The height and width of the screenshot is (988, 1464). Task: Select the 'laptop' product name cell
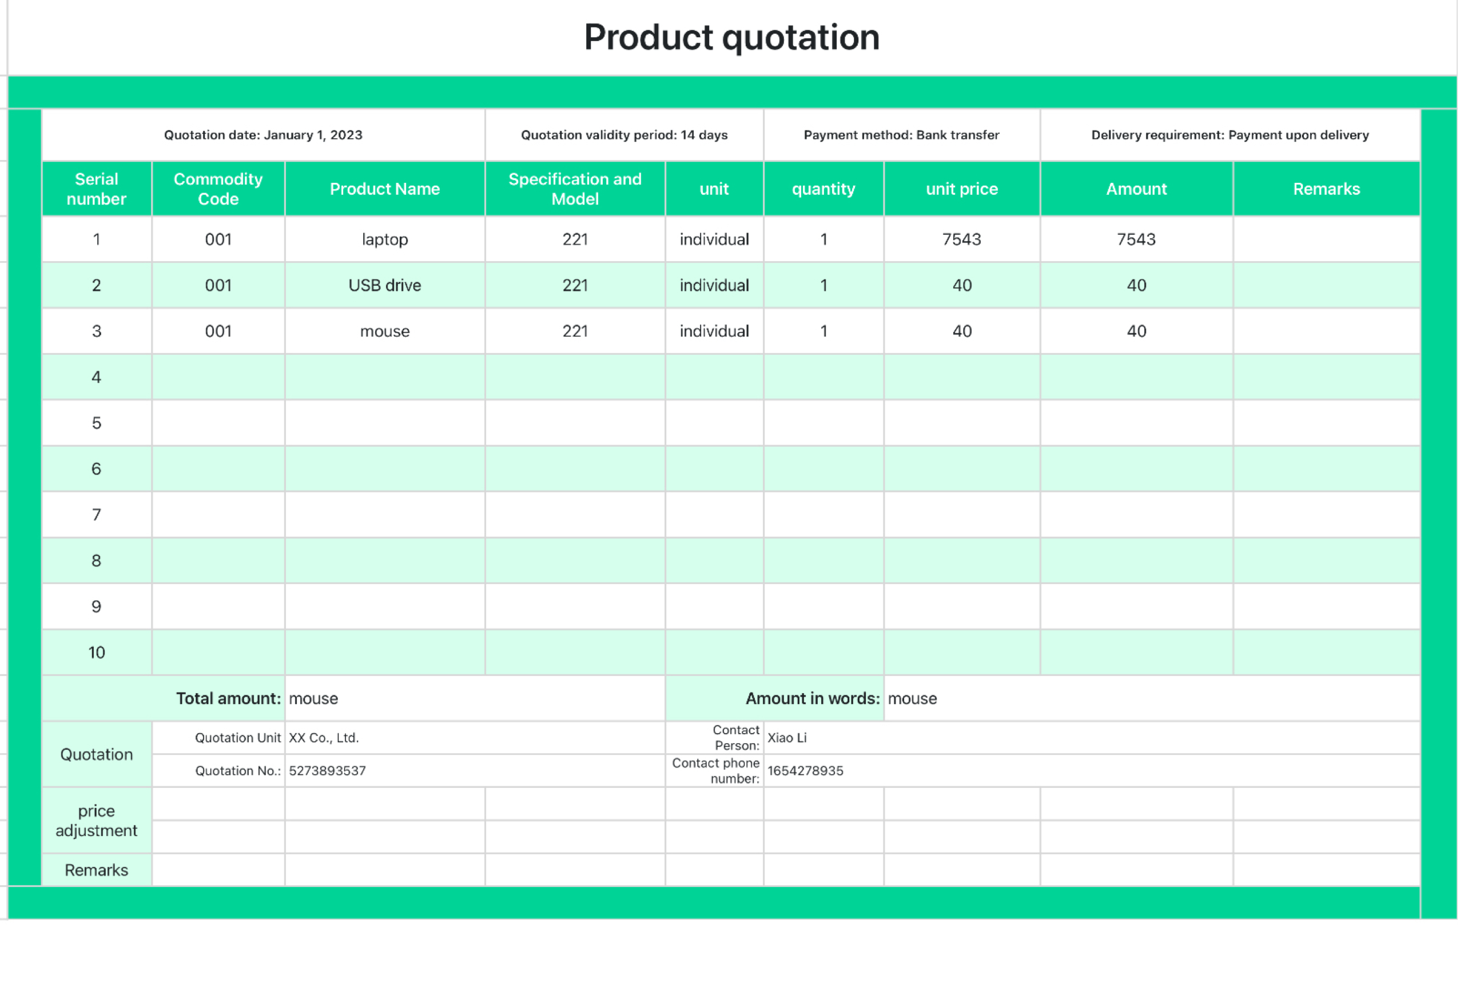tap(385, 239)
